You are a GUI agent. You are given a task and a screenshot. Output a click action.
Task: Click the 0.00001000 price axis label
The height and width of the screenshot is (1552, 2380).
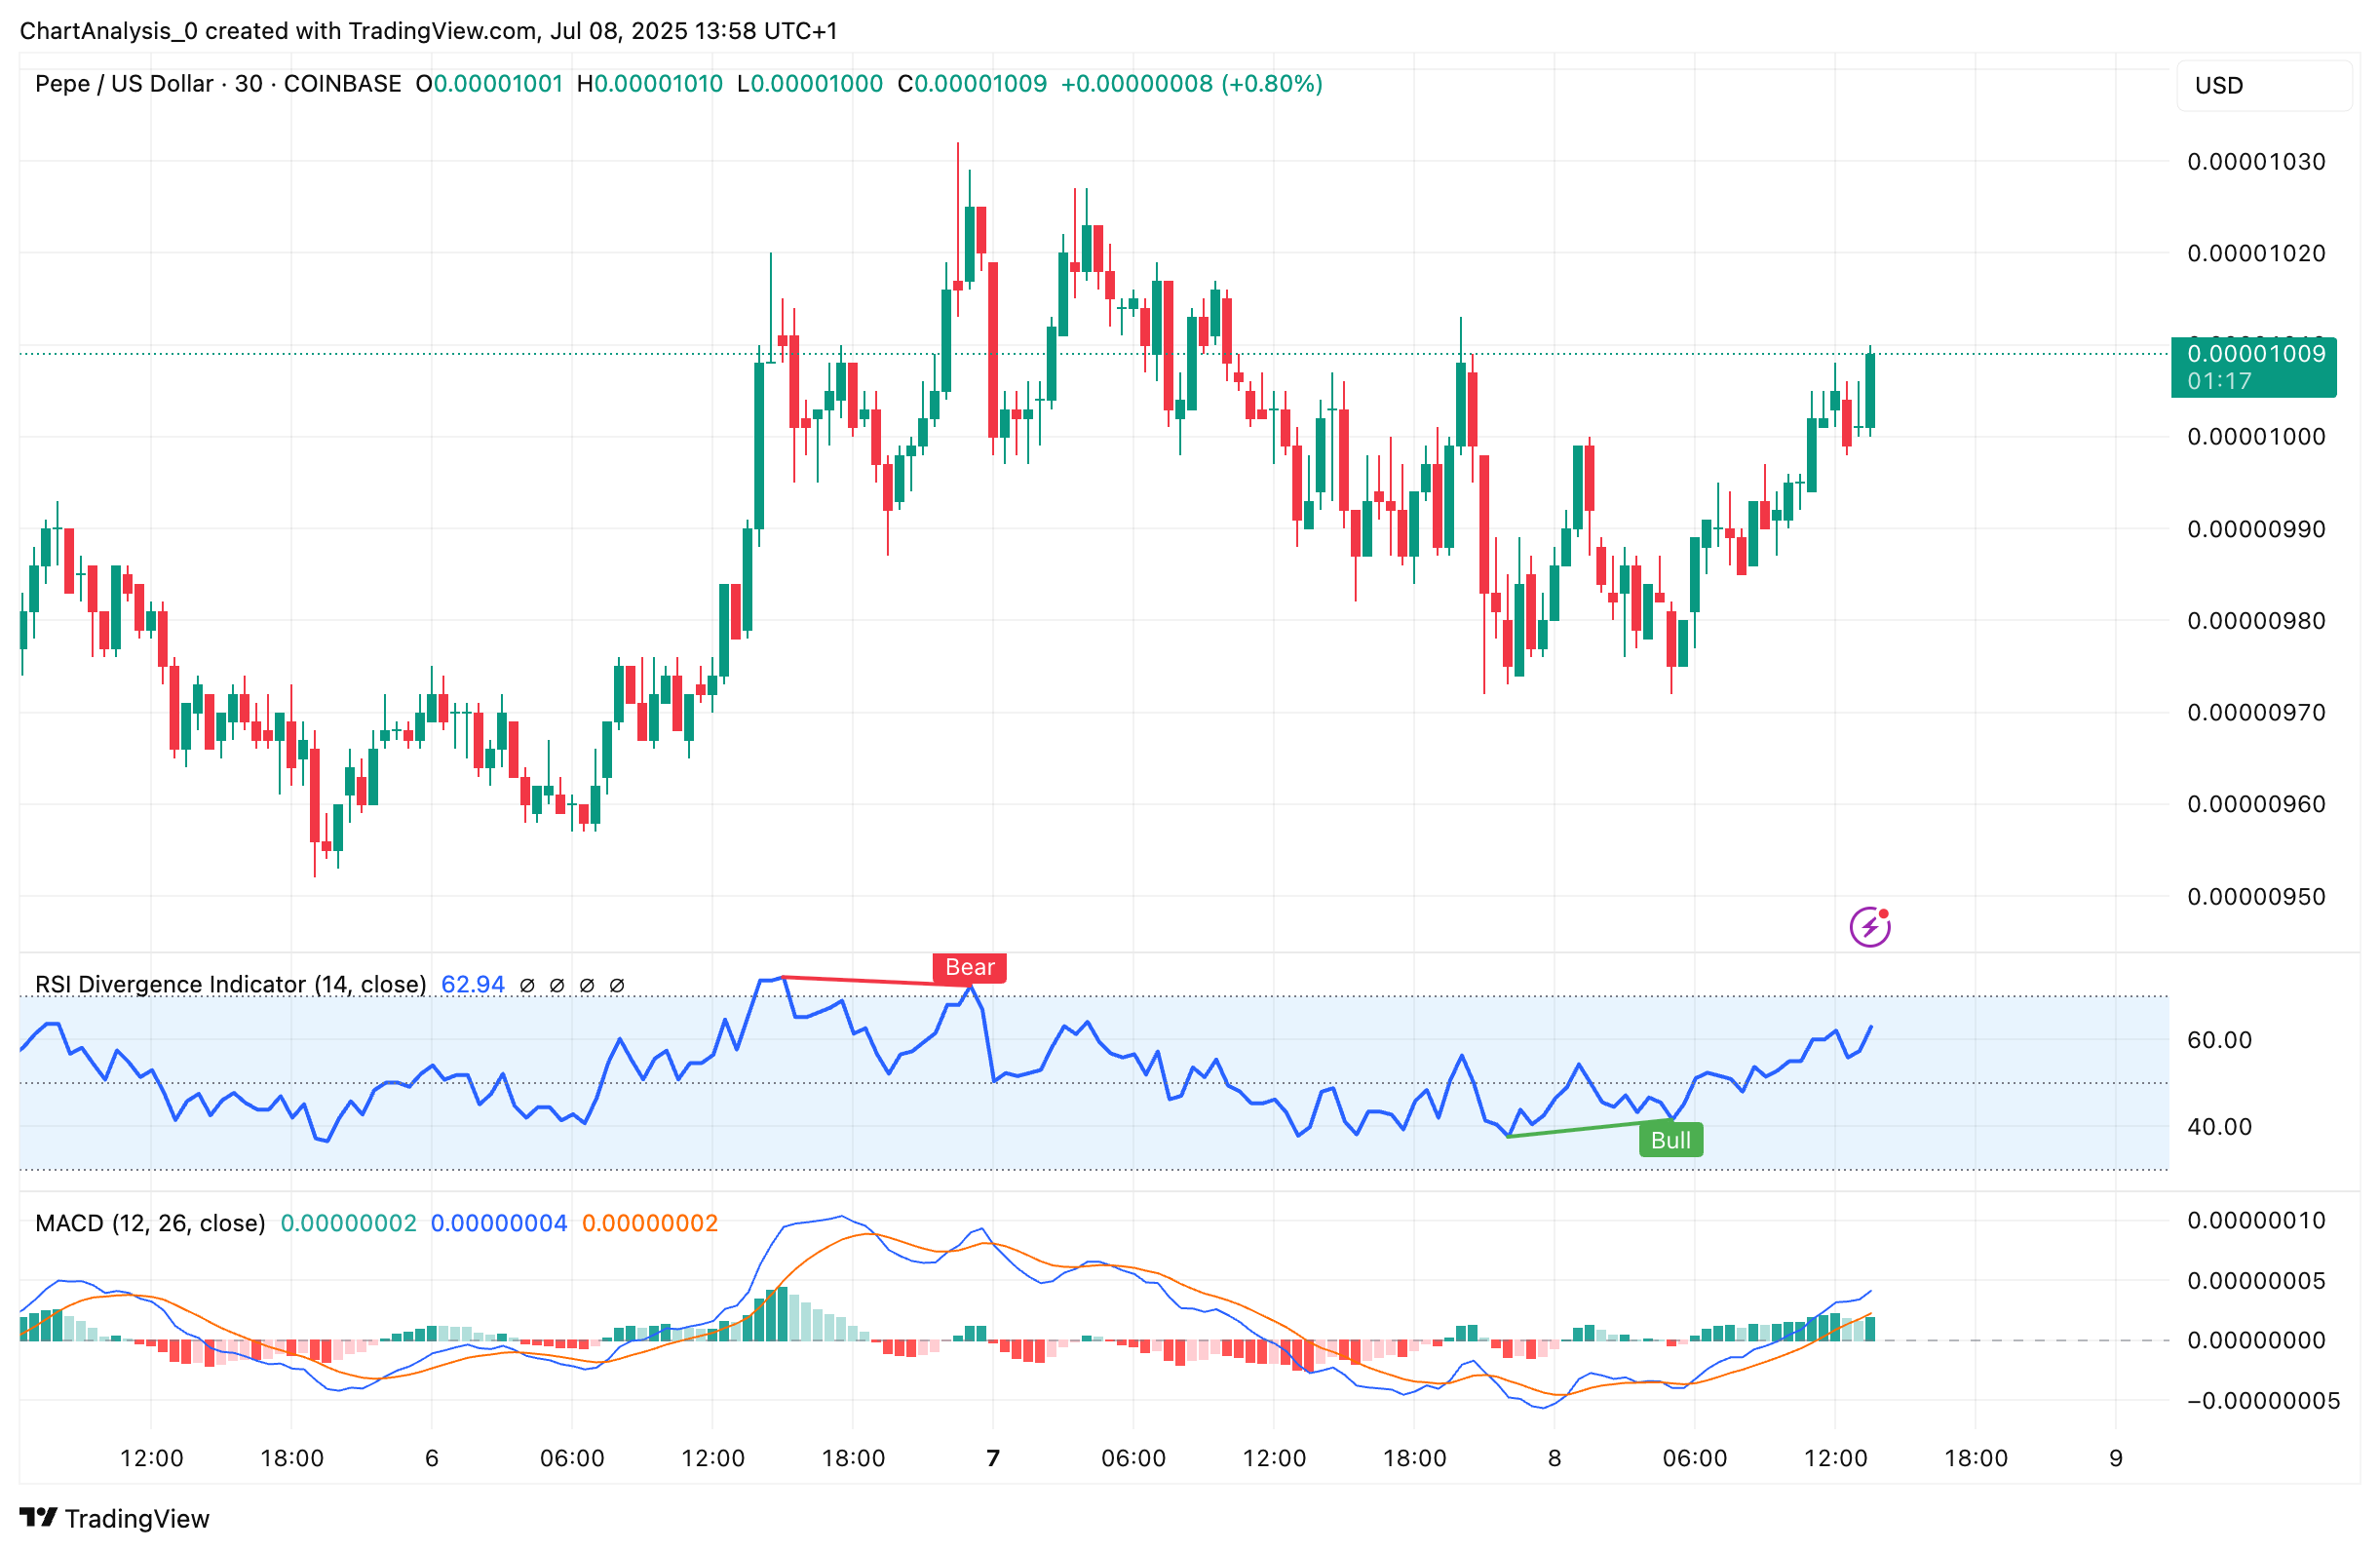pos(2256,437)
